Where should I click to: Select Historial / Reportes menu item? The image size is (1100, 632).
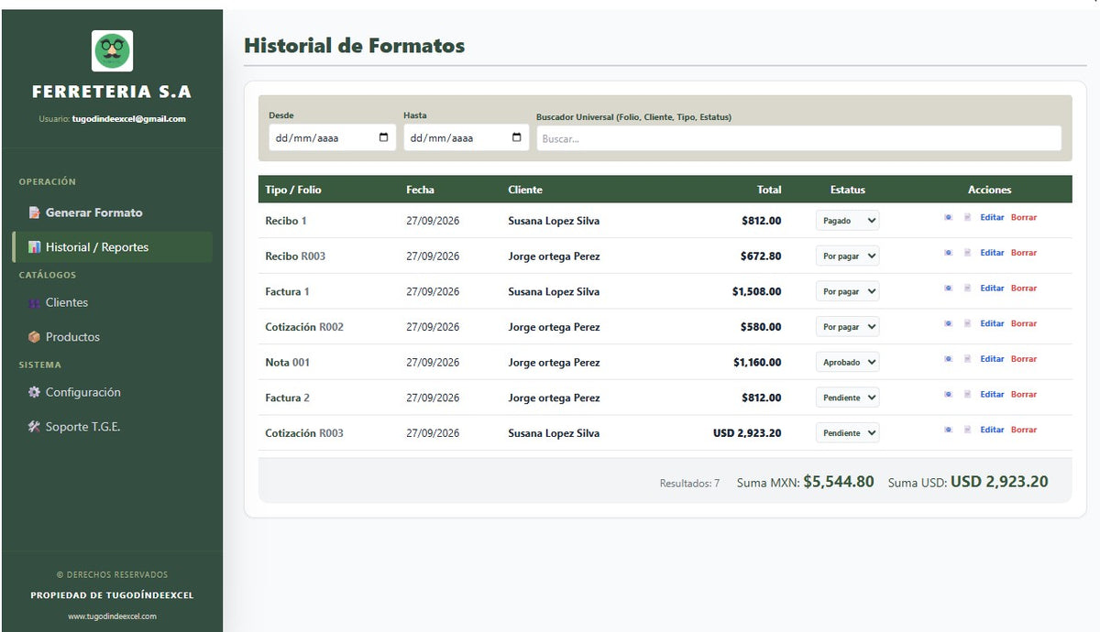tap(112, 247)
